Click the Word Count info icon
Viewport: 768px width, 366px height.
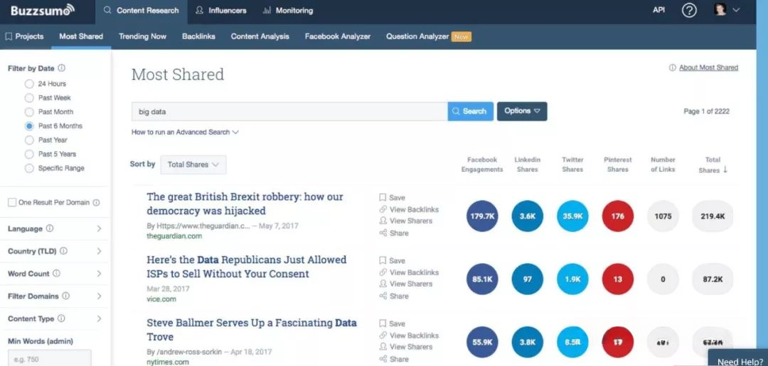coord(56,273)
